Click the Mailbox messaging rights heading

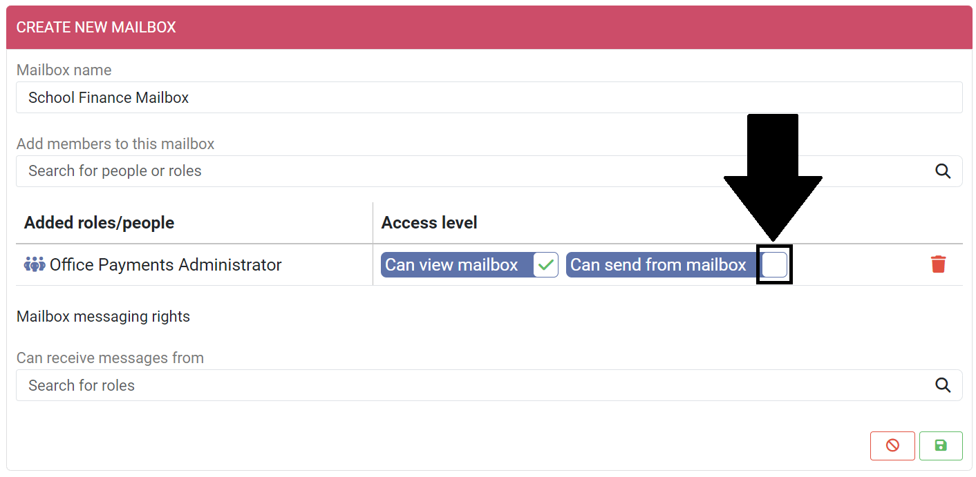pyautogui.click(x=103, y=317)
